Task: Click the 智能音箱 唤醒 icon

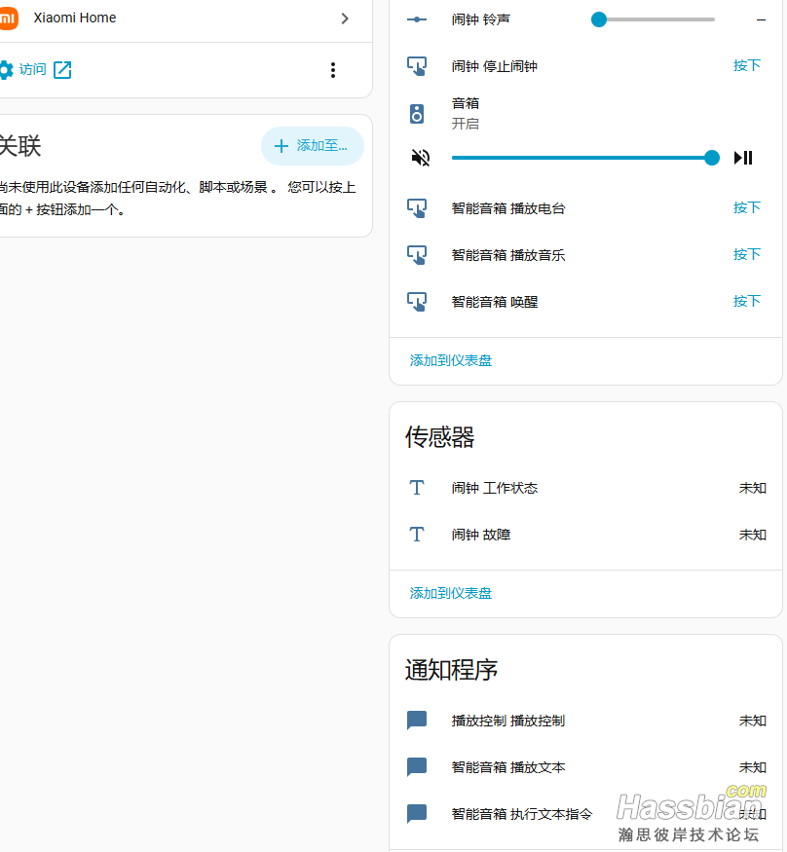Action: (417, 302)
